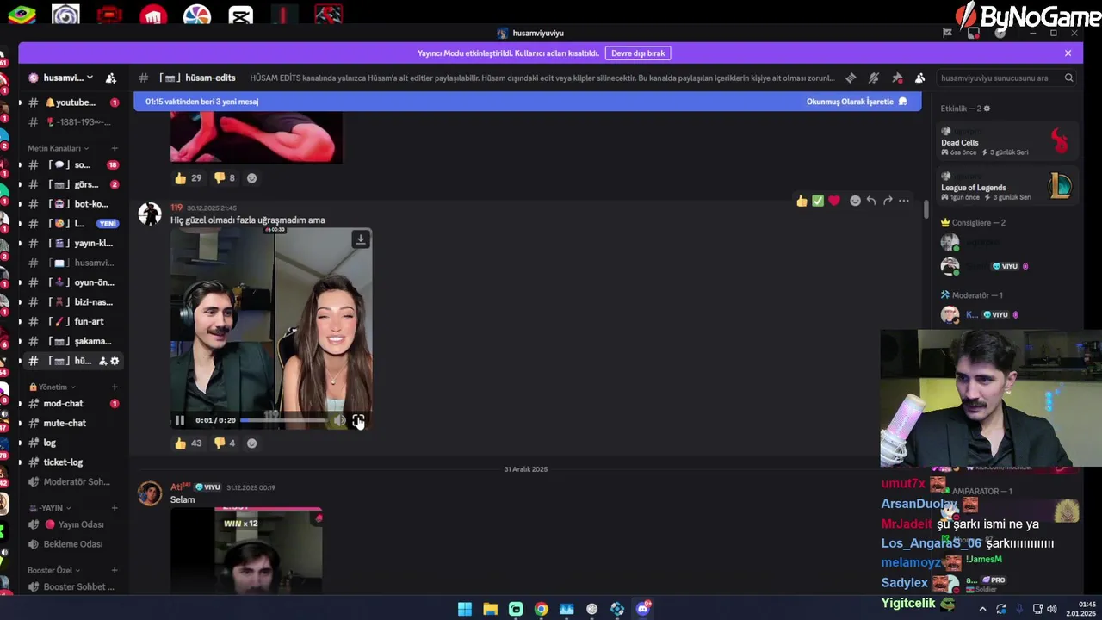
Task: Click Okunmuş Olarak İşaretle button
Action: pos(857,102)
